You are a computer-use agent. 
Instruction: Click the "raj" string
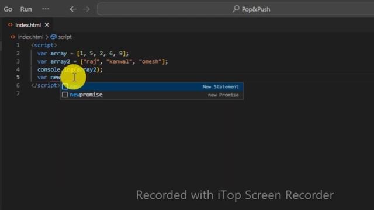tap(91, 61)
